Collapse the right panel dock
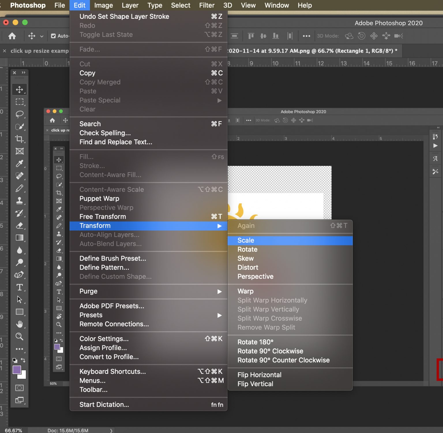The image size is (443, 433). pos(438,127)
